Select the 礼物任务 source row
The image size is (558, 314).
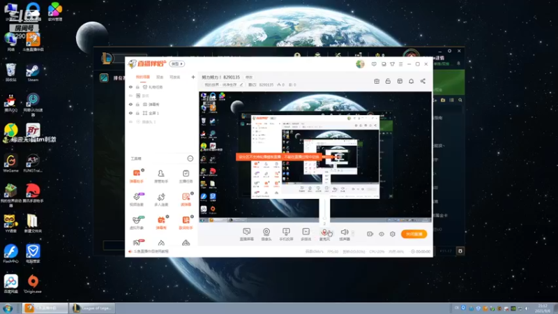pyautogui.click(x=161, y=87)
